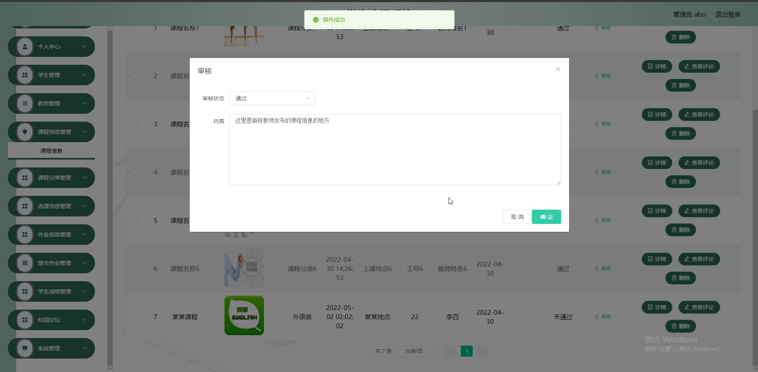This screenshot has height=372, width=758.
Task: Click the 作业信息管理 grid icon
Action: [x=25, y=235]
